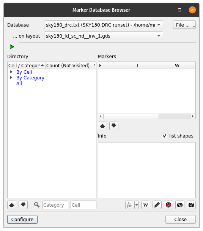Focus the Category filter field

tap(55, 205)
